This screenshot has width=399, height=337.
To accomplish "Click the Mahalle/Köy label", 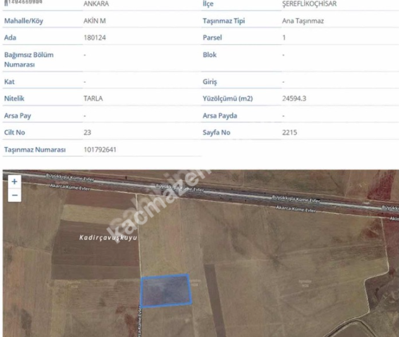I will 23,21.
